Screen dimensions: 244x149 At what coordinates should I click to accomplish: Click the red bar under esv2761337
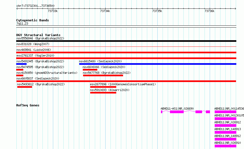126,58
